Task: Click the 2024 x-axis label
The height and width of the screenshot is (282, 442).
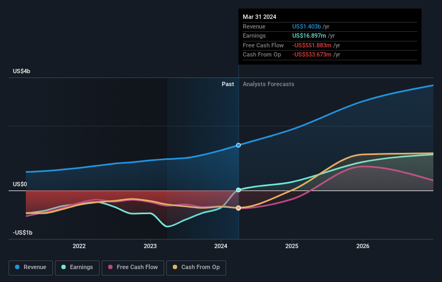Action: click(x=221, y=246)
